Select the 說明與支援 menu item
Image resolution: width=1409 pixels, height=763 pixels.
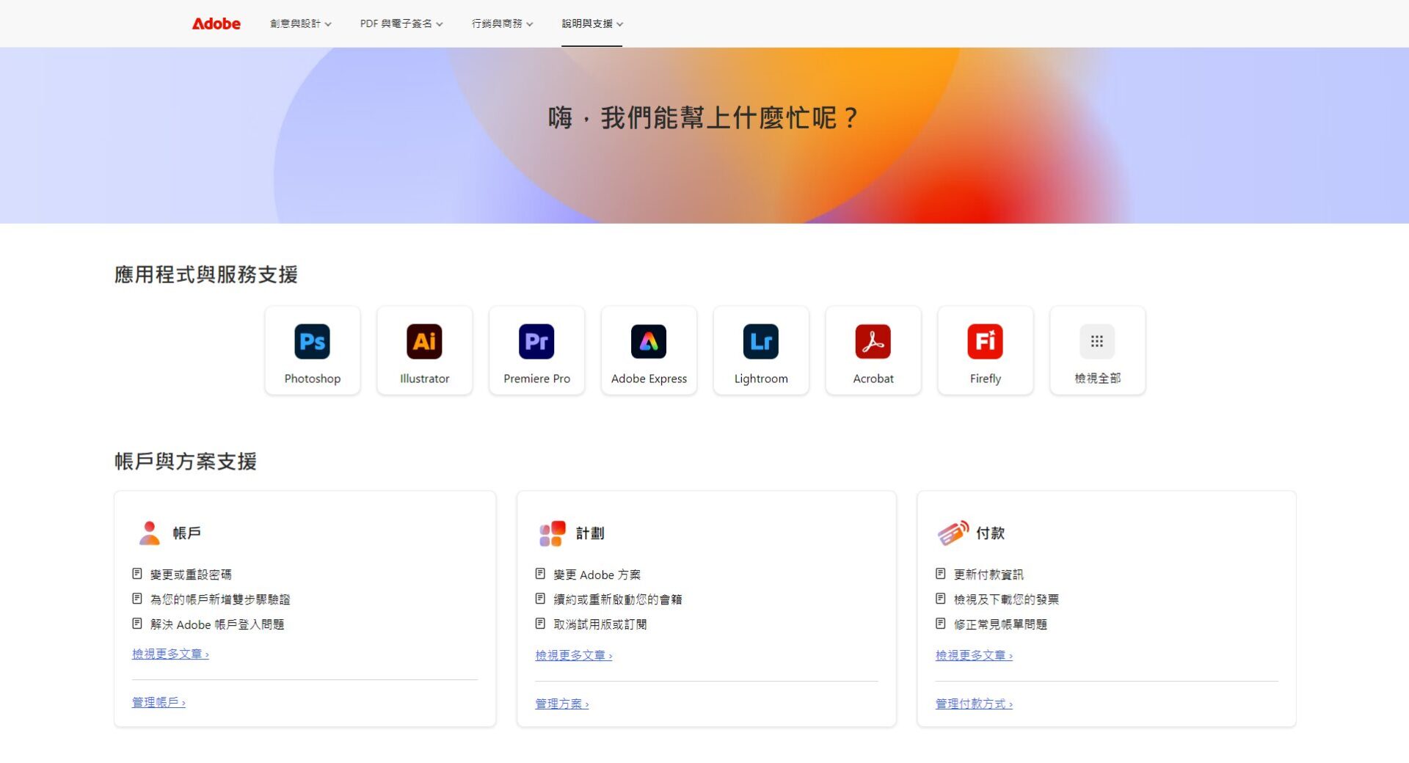tap(591, 23)
